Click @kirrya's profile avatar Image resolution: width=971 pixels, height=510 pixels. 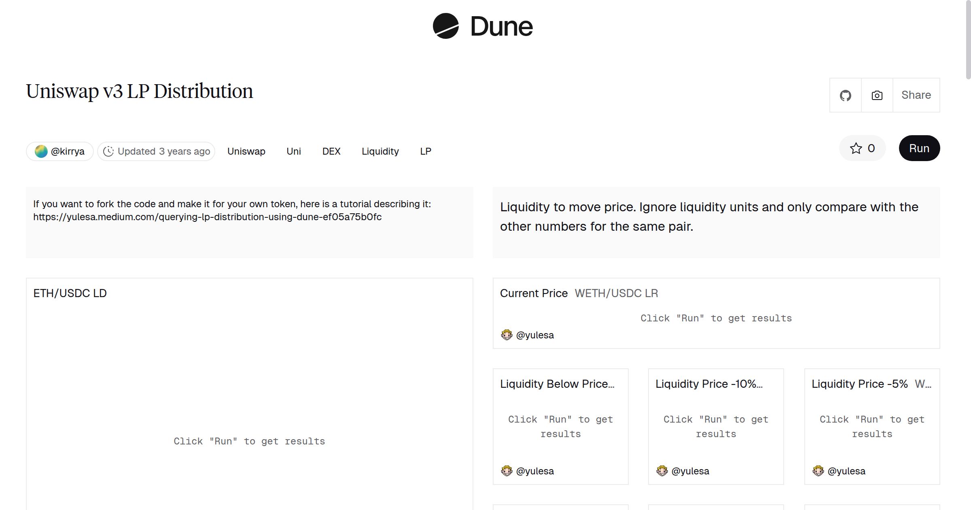coord(42,151)
